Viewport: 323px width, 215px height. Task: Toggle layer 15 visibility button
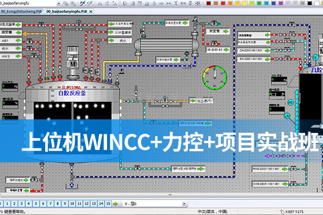[108, 204]
